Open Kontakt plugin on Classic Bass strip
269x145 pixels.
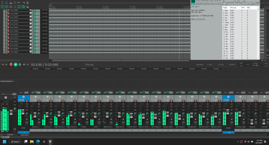click(168, 69)
